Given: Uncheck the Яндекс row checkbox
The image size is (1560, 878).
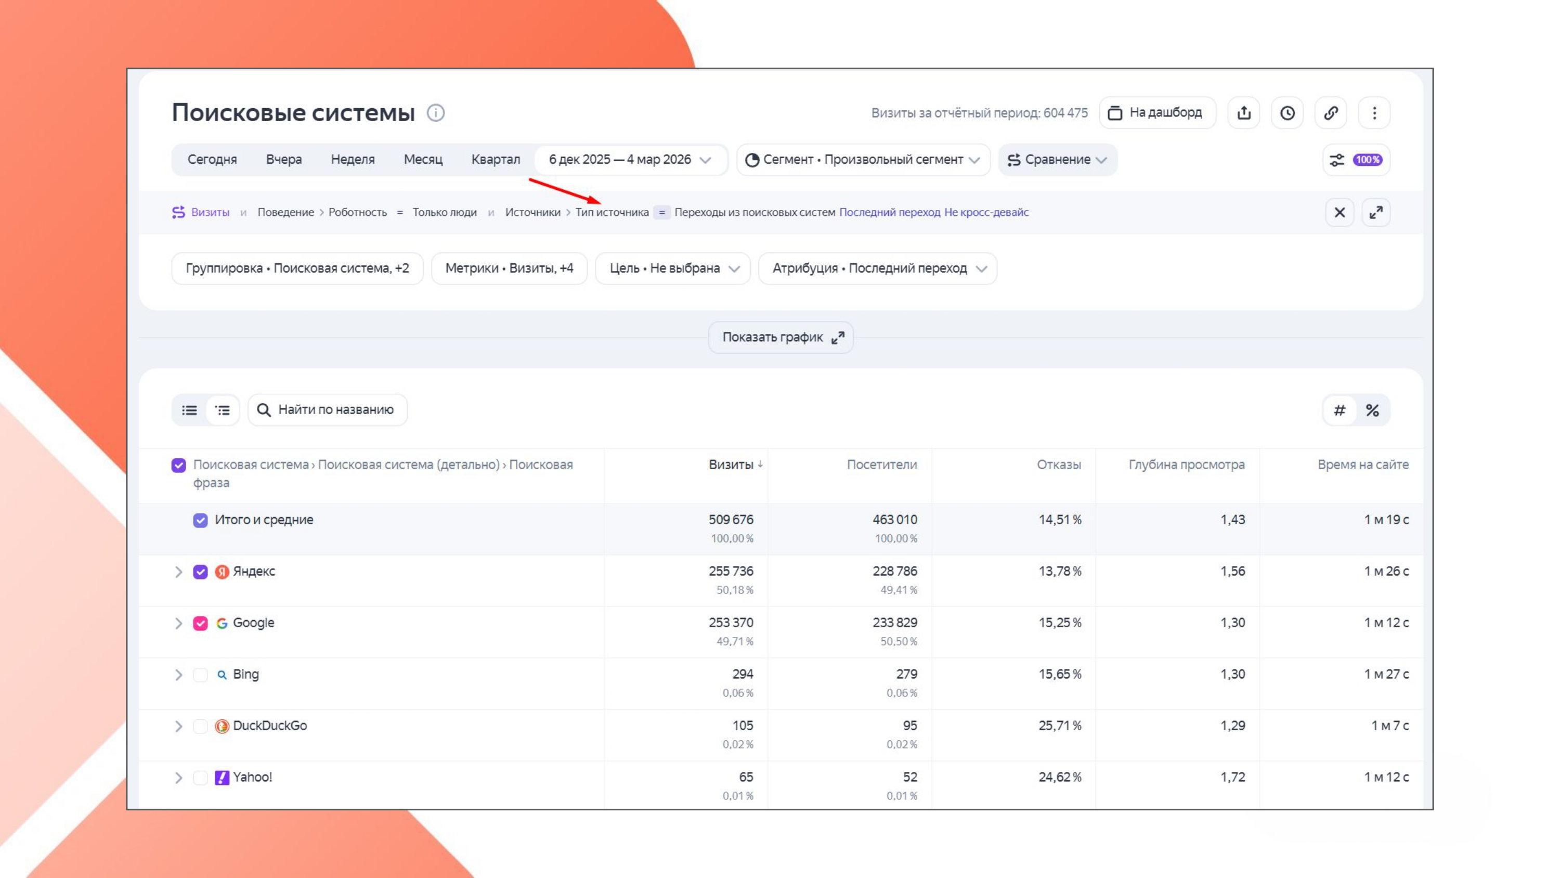Looking at the screenshot, I should (200, 572).
